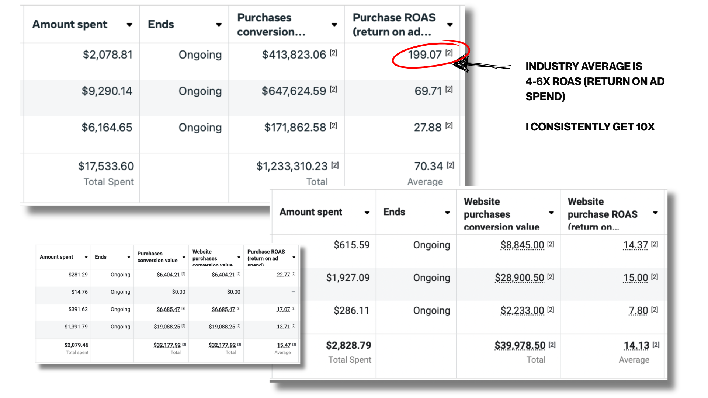Open the $8,845.00 conversion value link
The height and width of the screenshot is (398, 708).
(x=522, y=245)
